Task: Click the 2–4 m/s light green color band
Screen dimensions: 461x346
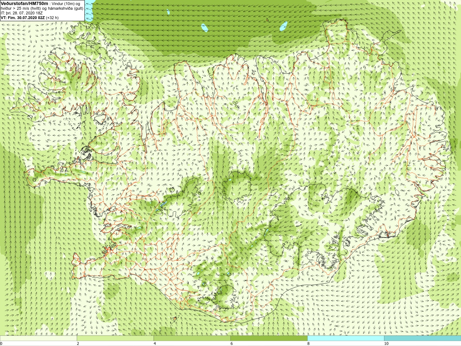Action: pos(115,338)
